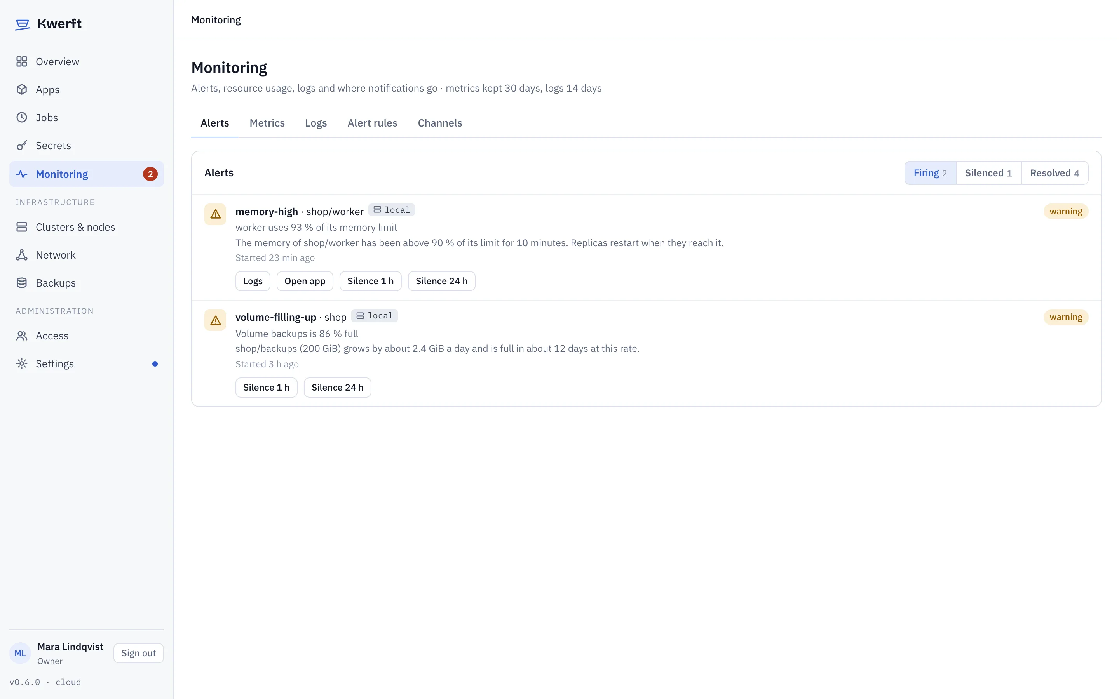This screenshot has height=699, width=1119.
Task: Click the blue dot beside Settings
Action: tap(155, 364)
